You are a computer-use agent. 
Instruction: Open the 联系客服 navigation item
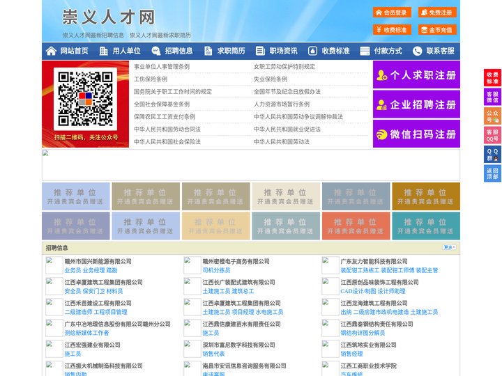(440, 51)
